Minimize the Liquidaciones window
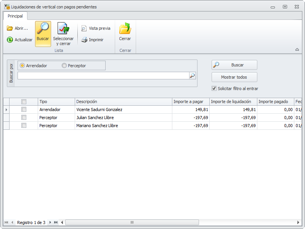The height and width of the screenshot is (229, 305). pyautogui.click(x=273, y=7)
